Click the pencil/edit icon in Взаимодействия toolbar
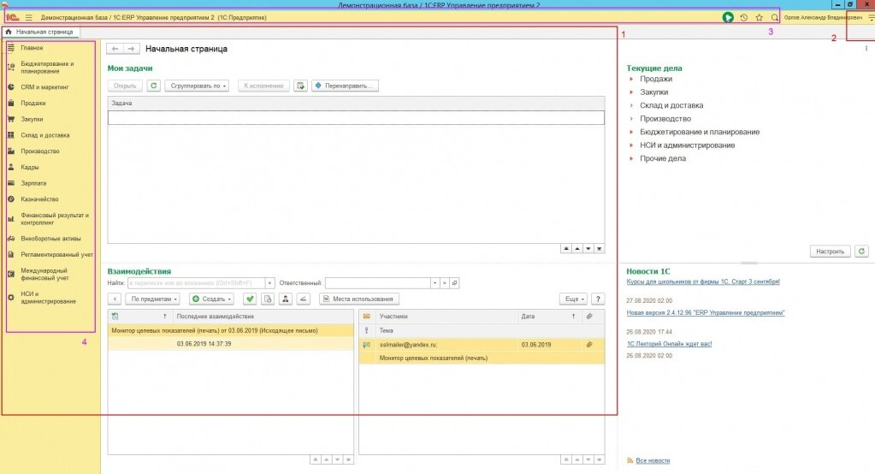The height and width of the screenshot is (474, 875). point(303,299)
